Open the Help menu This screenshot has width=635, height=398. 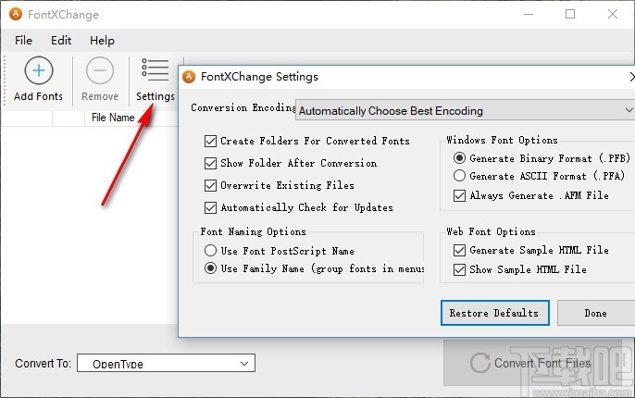tap(102, 41)
